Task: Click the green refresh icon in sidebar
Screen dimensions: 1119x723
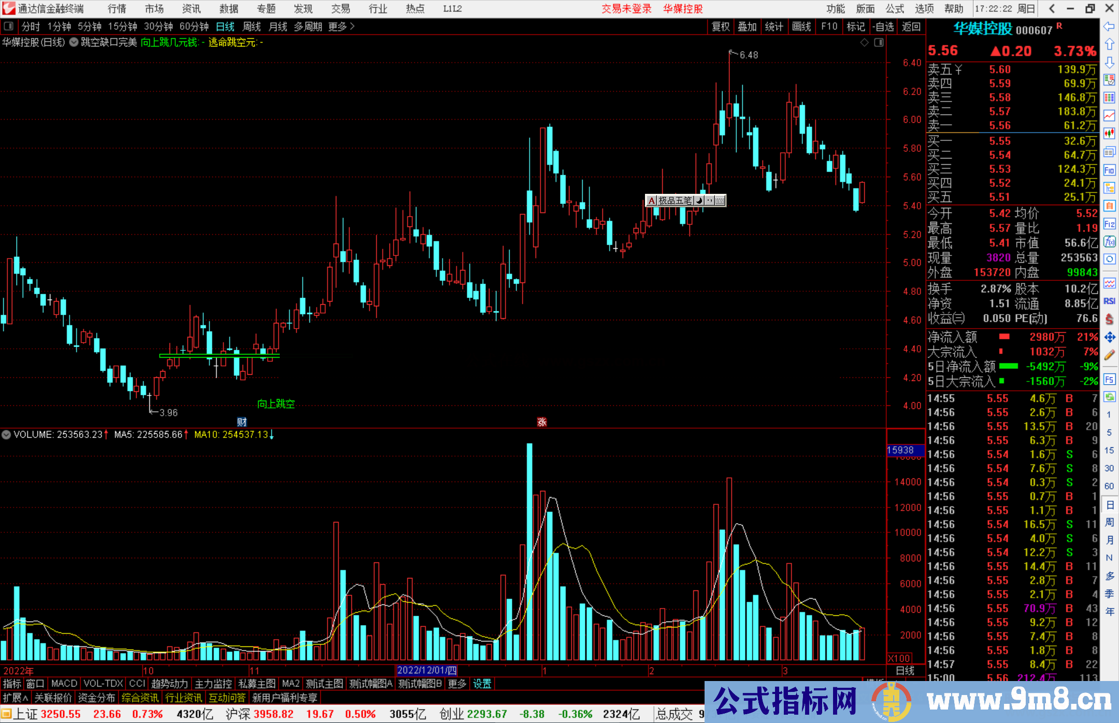Action: 1109,397
